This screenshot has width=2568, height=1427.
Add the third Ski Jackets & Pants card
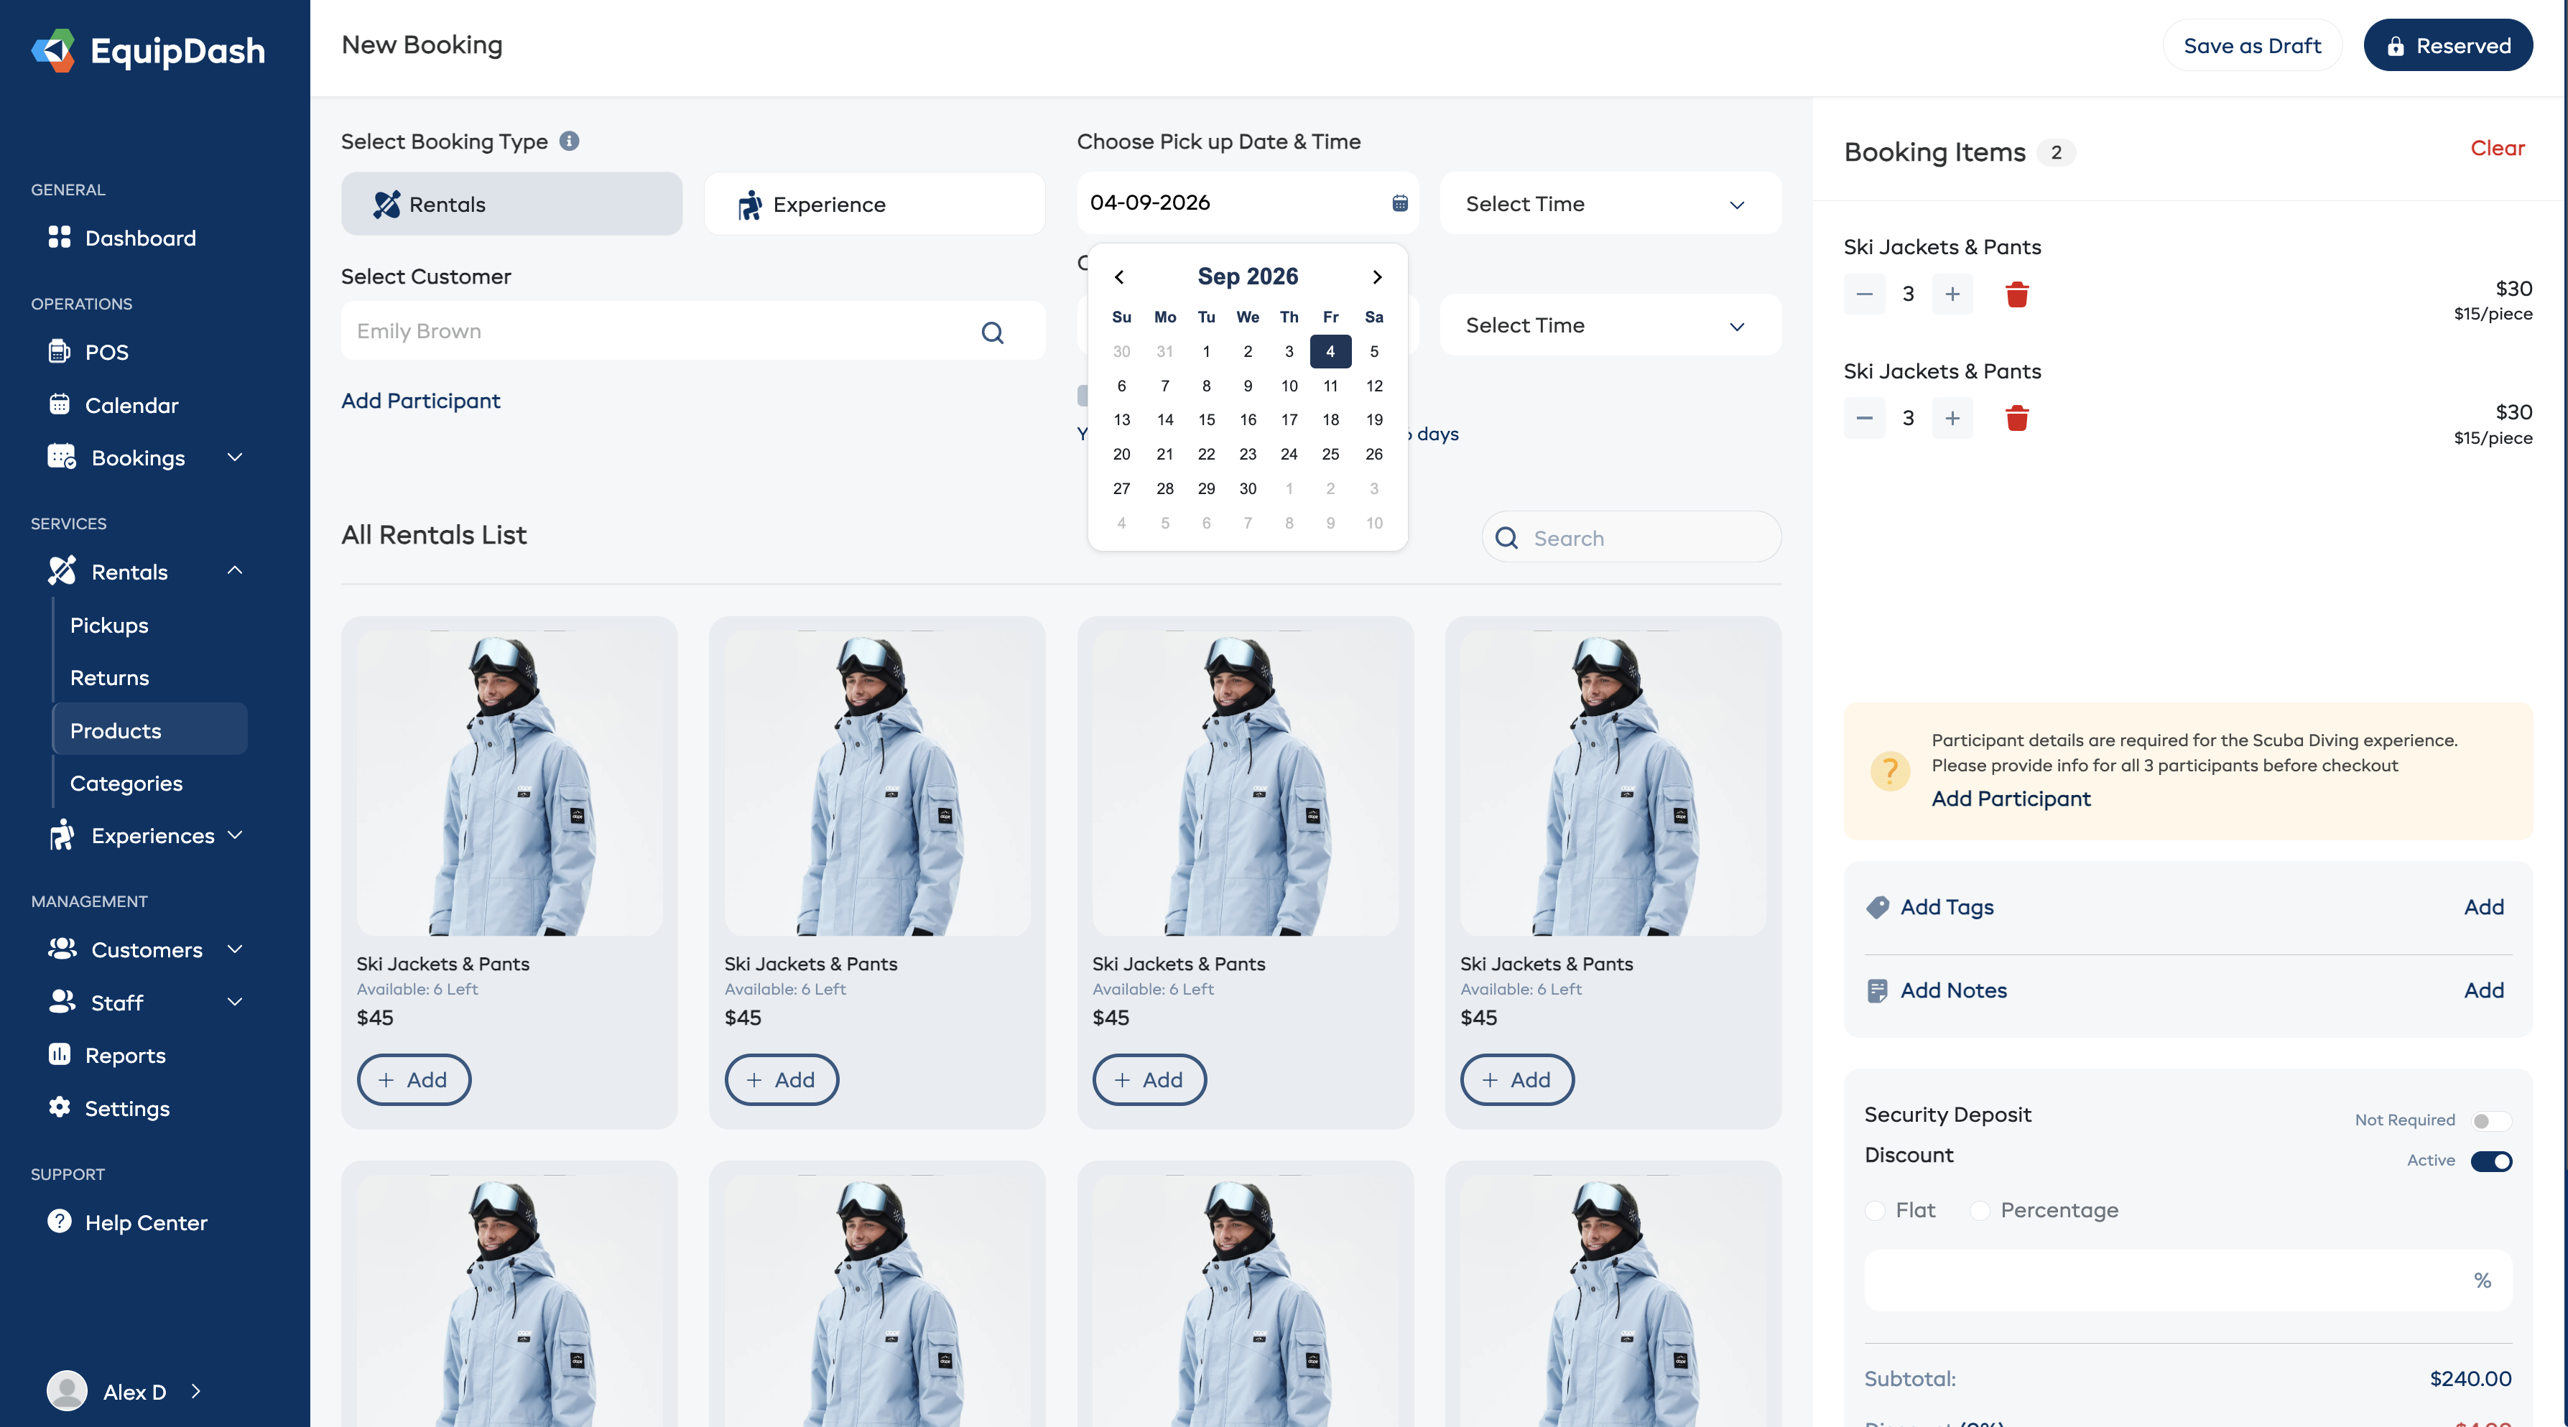(1149, 1079)
